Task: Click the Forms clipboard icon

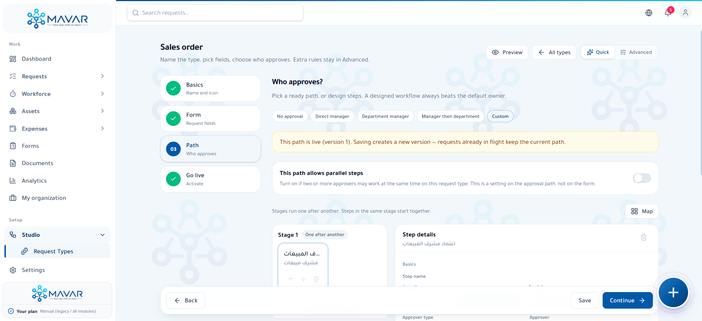Action: pyautogui.click(x=13, y=146)
